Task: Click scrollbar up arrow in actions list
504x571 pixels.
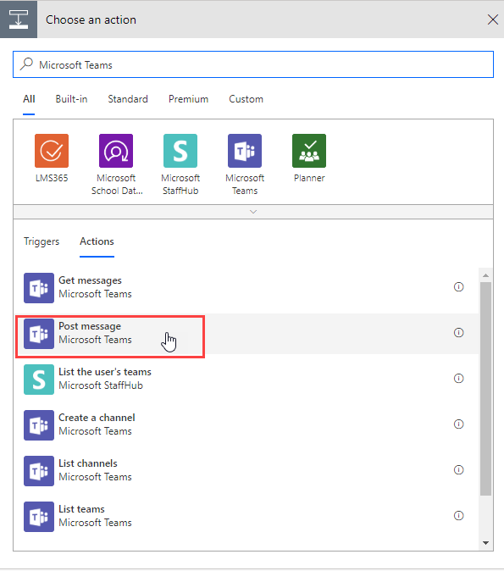Action: pyautogui.click(x=485, y=275)
